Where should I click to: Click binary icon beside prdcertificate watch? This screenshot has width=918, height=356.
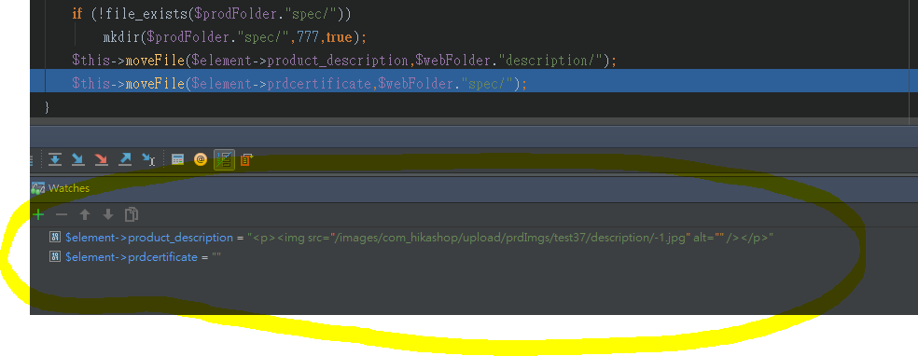[55, 256]
